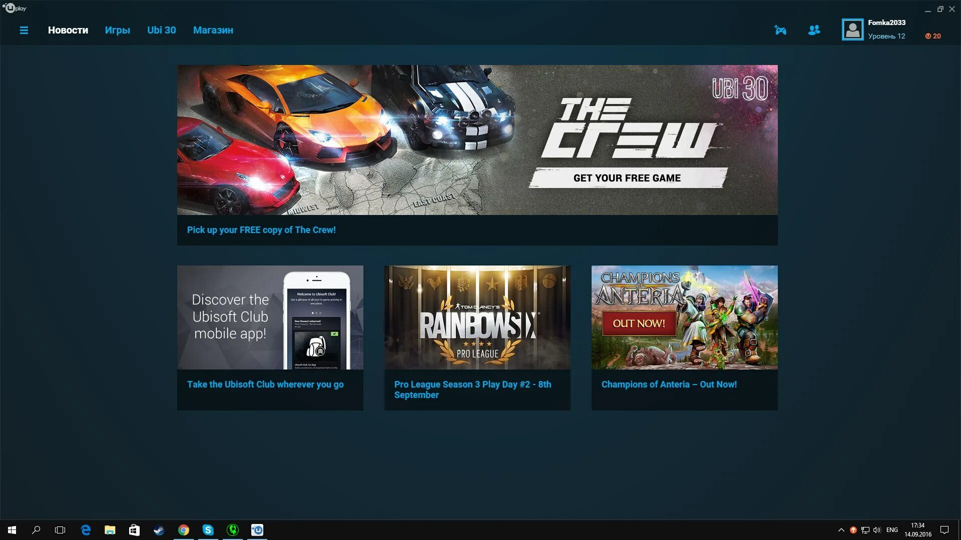961x540 pixels.
Task: Switch the ENG input language indicator
Action: (892, 530)
